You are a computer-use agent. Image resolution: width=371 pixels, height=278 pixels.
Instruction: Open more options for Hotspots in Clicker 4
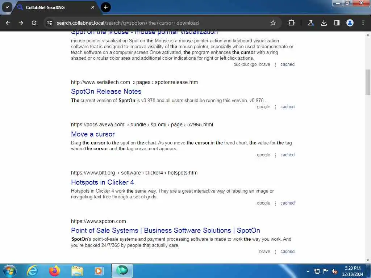pyautogui.click(x=275, y=203)
